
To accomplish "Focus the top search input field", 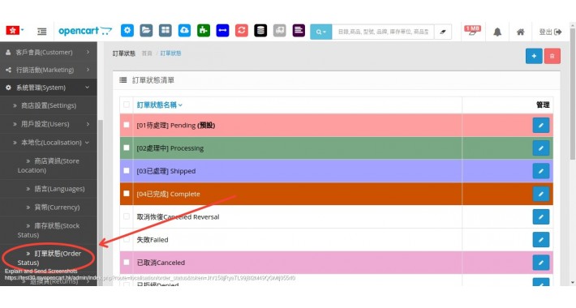I will click(x=383, y=32).
